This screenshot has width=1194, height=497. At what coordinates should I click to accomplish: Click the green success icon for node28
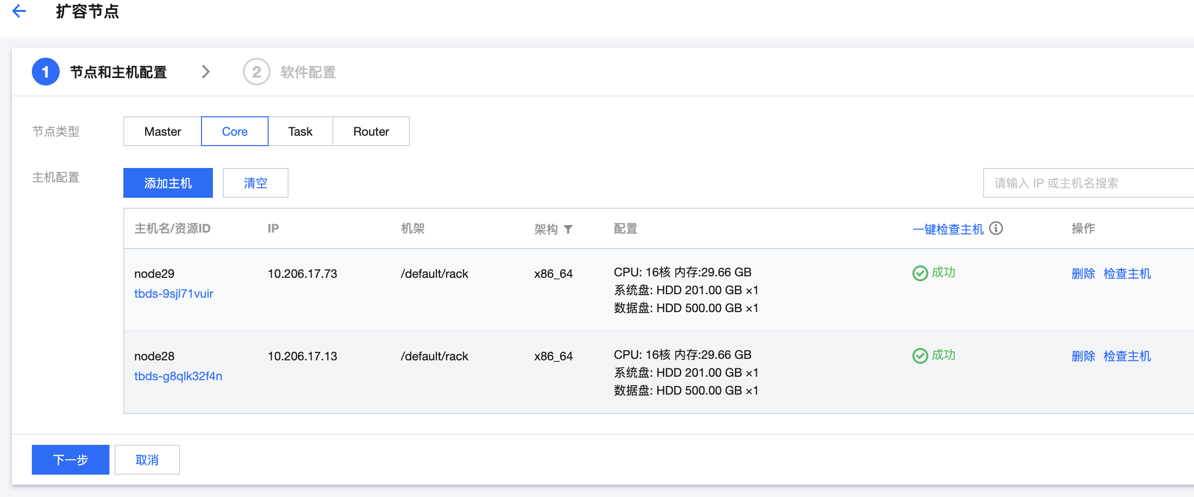click(920, 355)
